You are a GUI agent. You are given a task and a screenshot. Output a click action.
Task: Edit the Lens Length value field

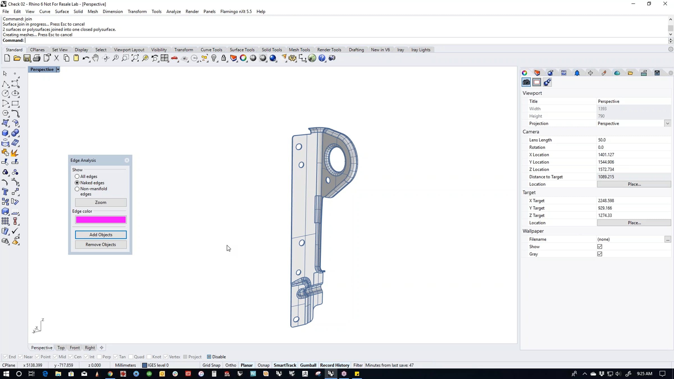[634, 140]
